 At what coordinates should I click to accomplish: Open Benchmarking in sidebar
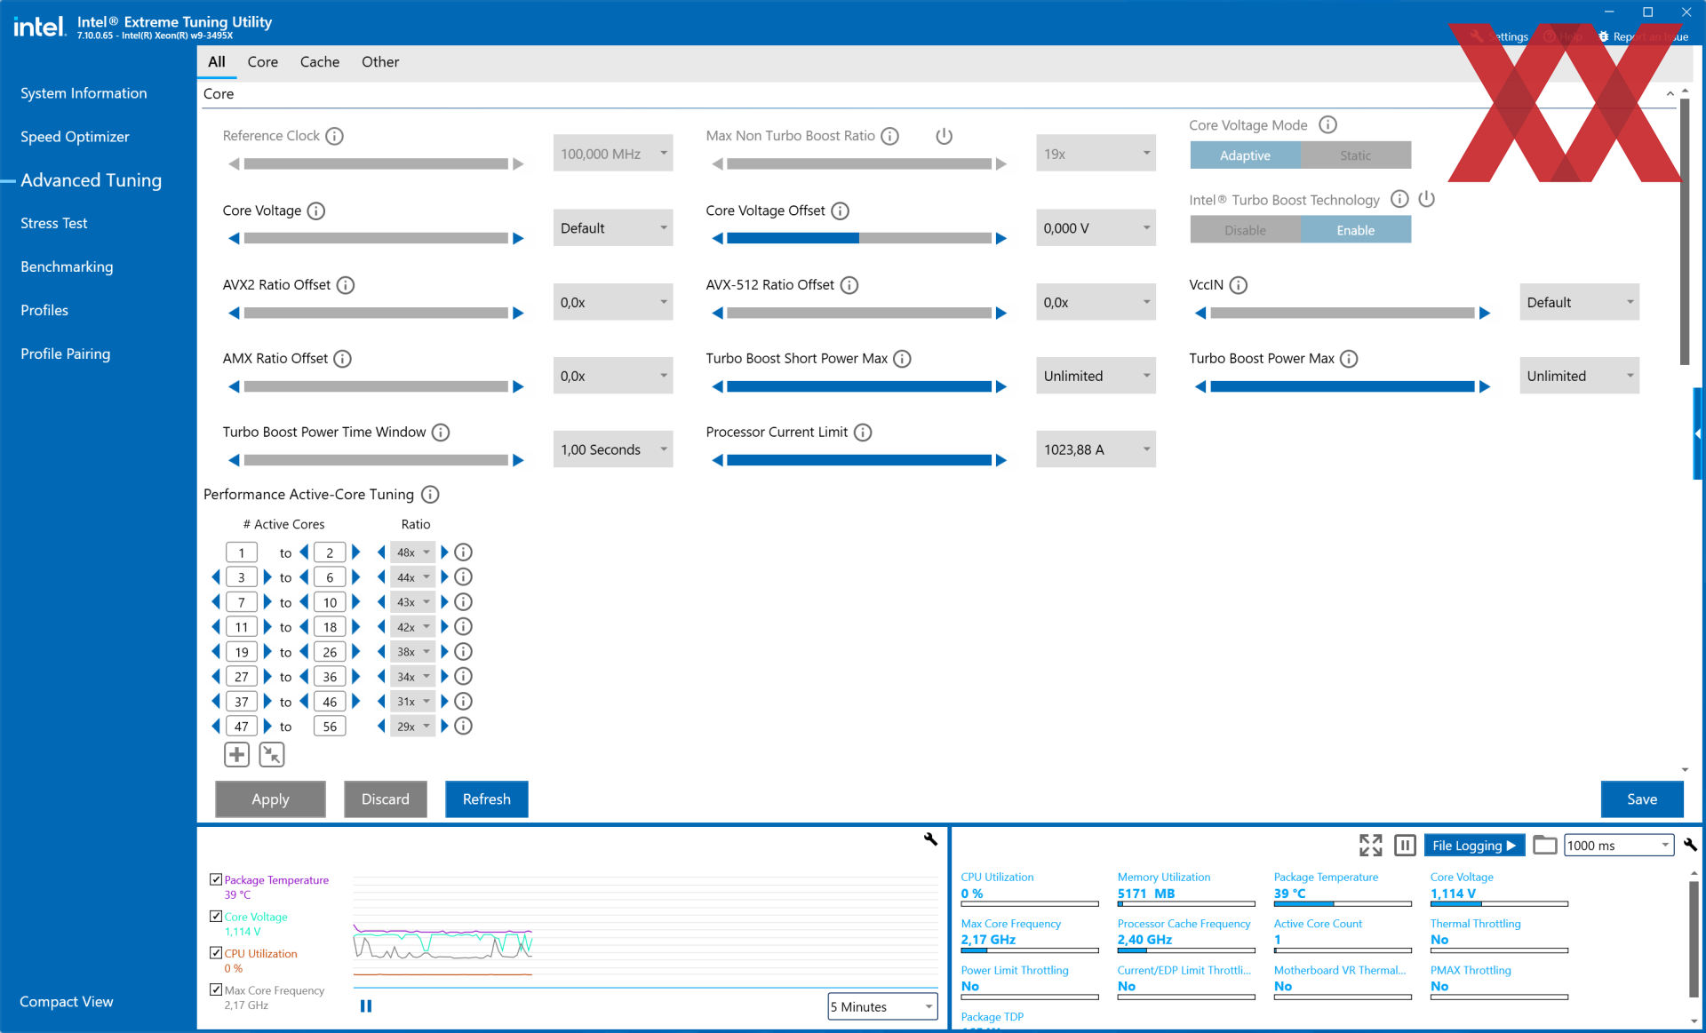67,267
